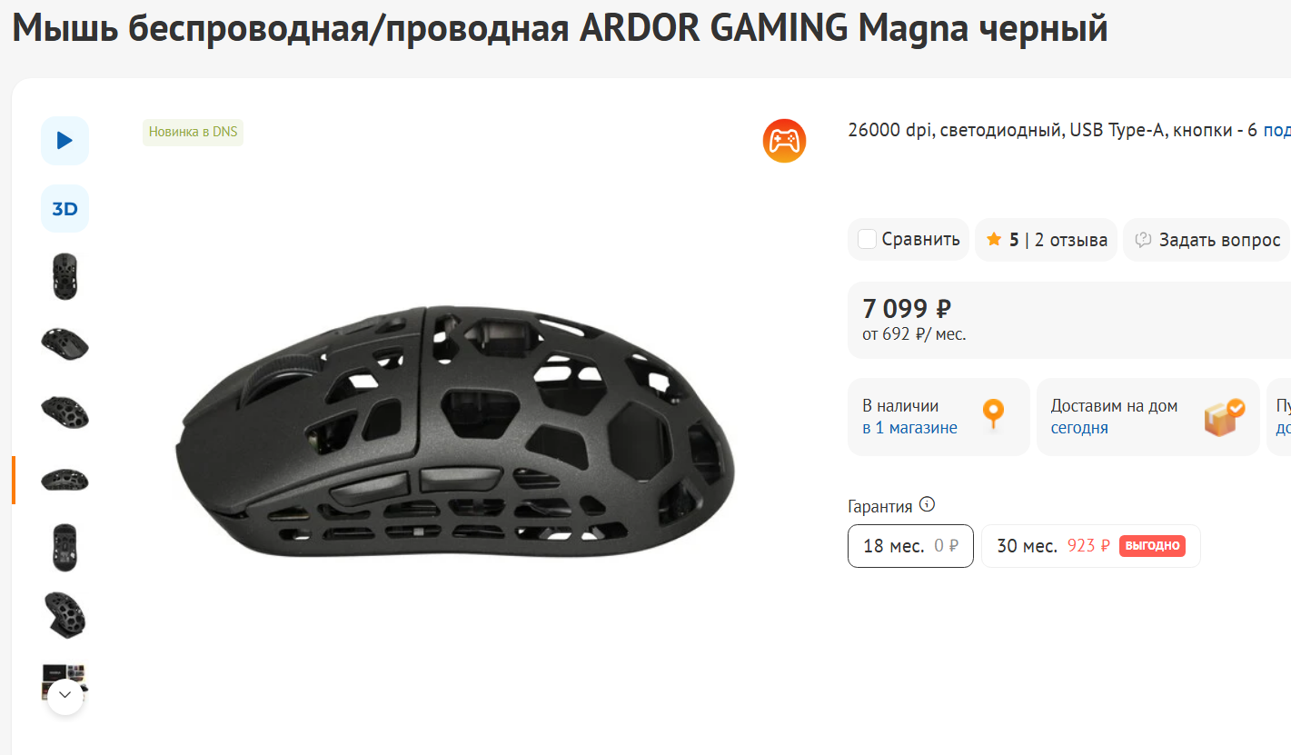Image resolution: width=1291 pixels, height=755 pixels.
Task: Click the сегодня delivery link
Action: click(1079, 428)
